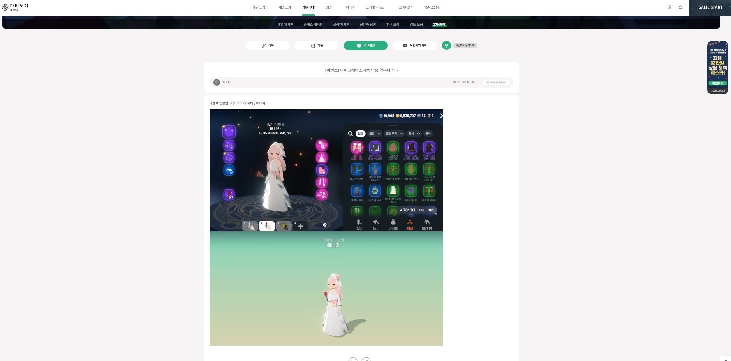The height and width of the screenshot is (361, 731).
Task: Select the wand weapon slot in game screenshot
Action: tap(229, 132)
